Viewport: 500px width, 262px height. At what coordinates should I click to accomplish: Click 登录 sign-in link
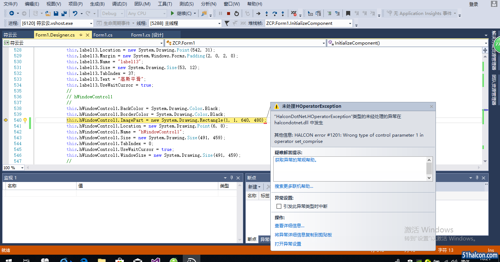coord(474,4)
